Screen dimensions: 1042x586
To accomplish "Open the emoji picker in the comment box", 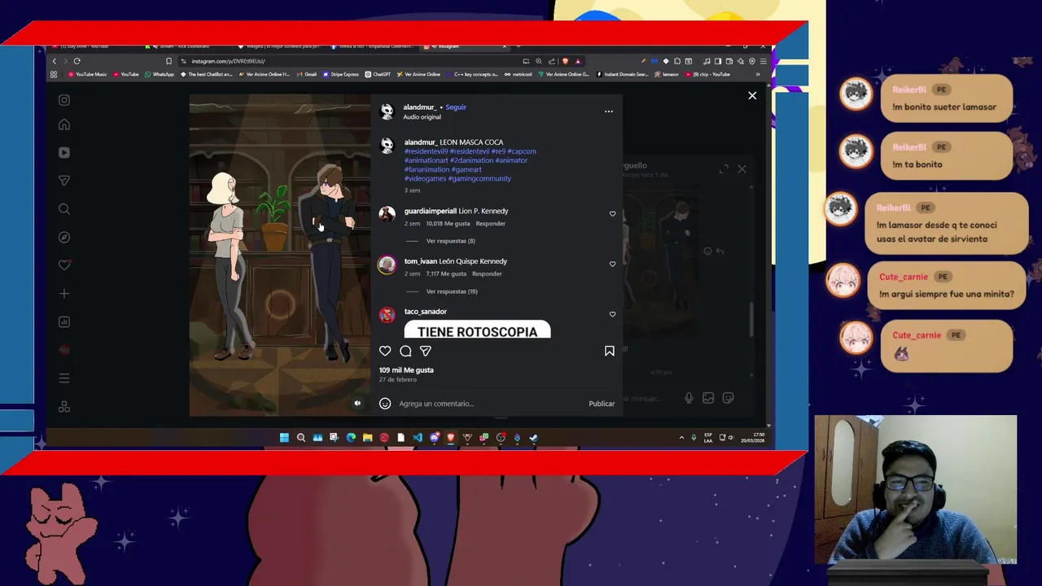I will (x=385, y=404).
